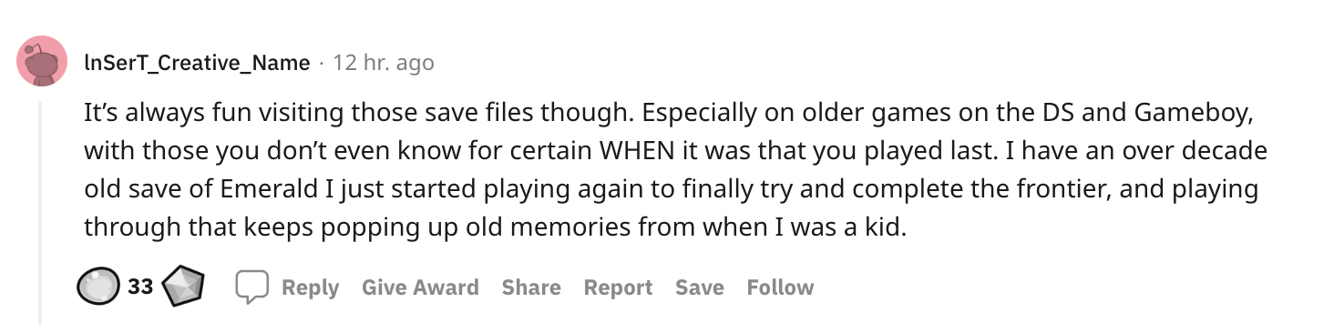Open lnSerT_Creative_Name's Snoo avatar
Image resolution: width=1334 pixels, height=333 pixels.
click(x=42, y=61)
